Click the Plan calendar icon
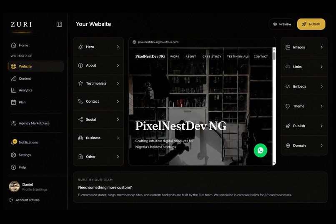This screenshot has height=224, width=336. tap(13, 102)
